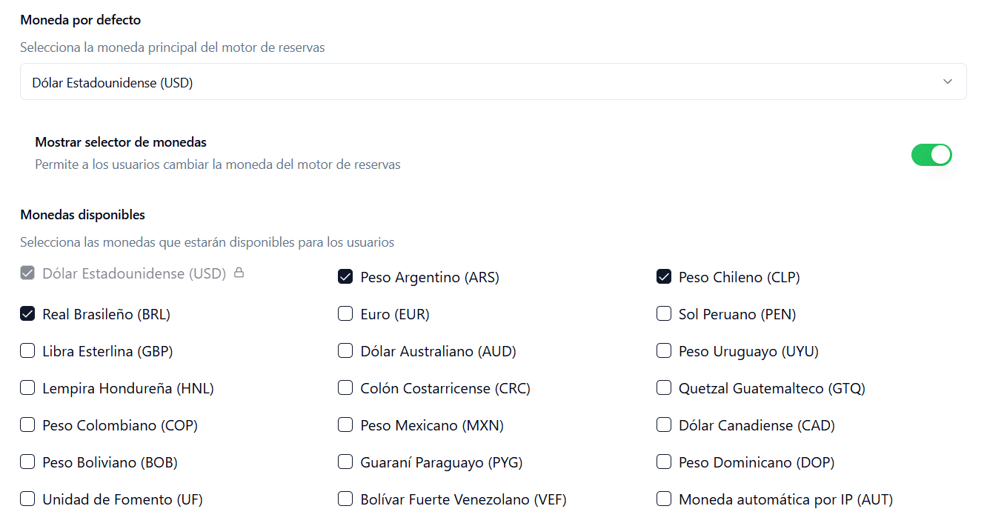This screenshot has width=987, height=526.
Task: Enable Guaraní Paraguayo (PYG)
Action: click(x=345, y=462)
